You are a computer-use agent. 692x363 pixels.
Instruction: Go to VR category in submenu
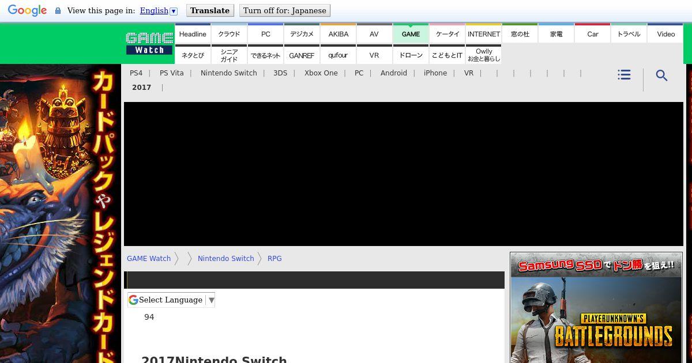pyautogui.click(x=469, y=73)
